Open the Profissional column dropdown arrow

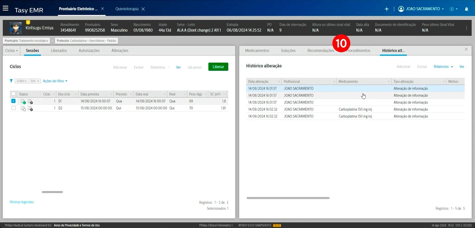334,81
